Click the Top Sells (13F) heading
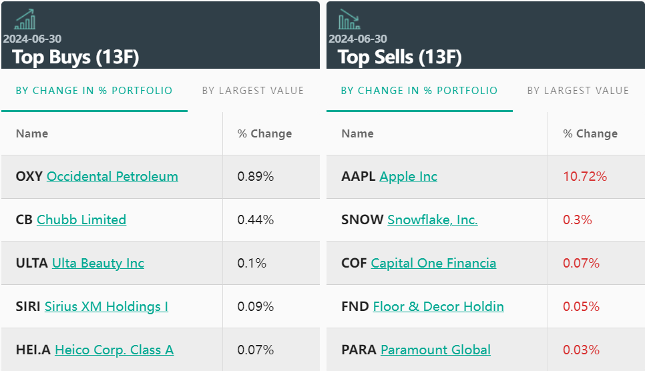Image resolution: width=645 pixels, height=371 pixels. click(x=400, y=57)
